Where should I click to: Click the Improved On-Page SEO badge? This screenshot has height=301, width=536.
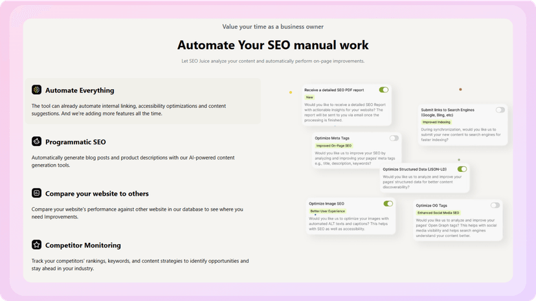click(x=333, y=146)
